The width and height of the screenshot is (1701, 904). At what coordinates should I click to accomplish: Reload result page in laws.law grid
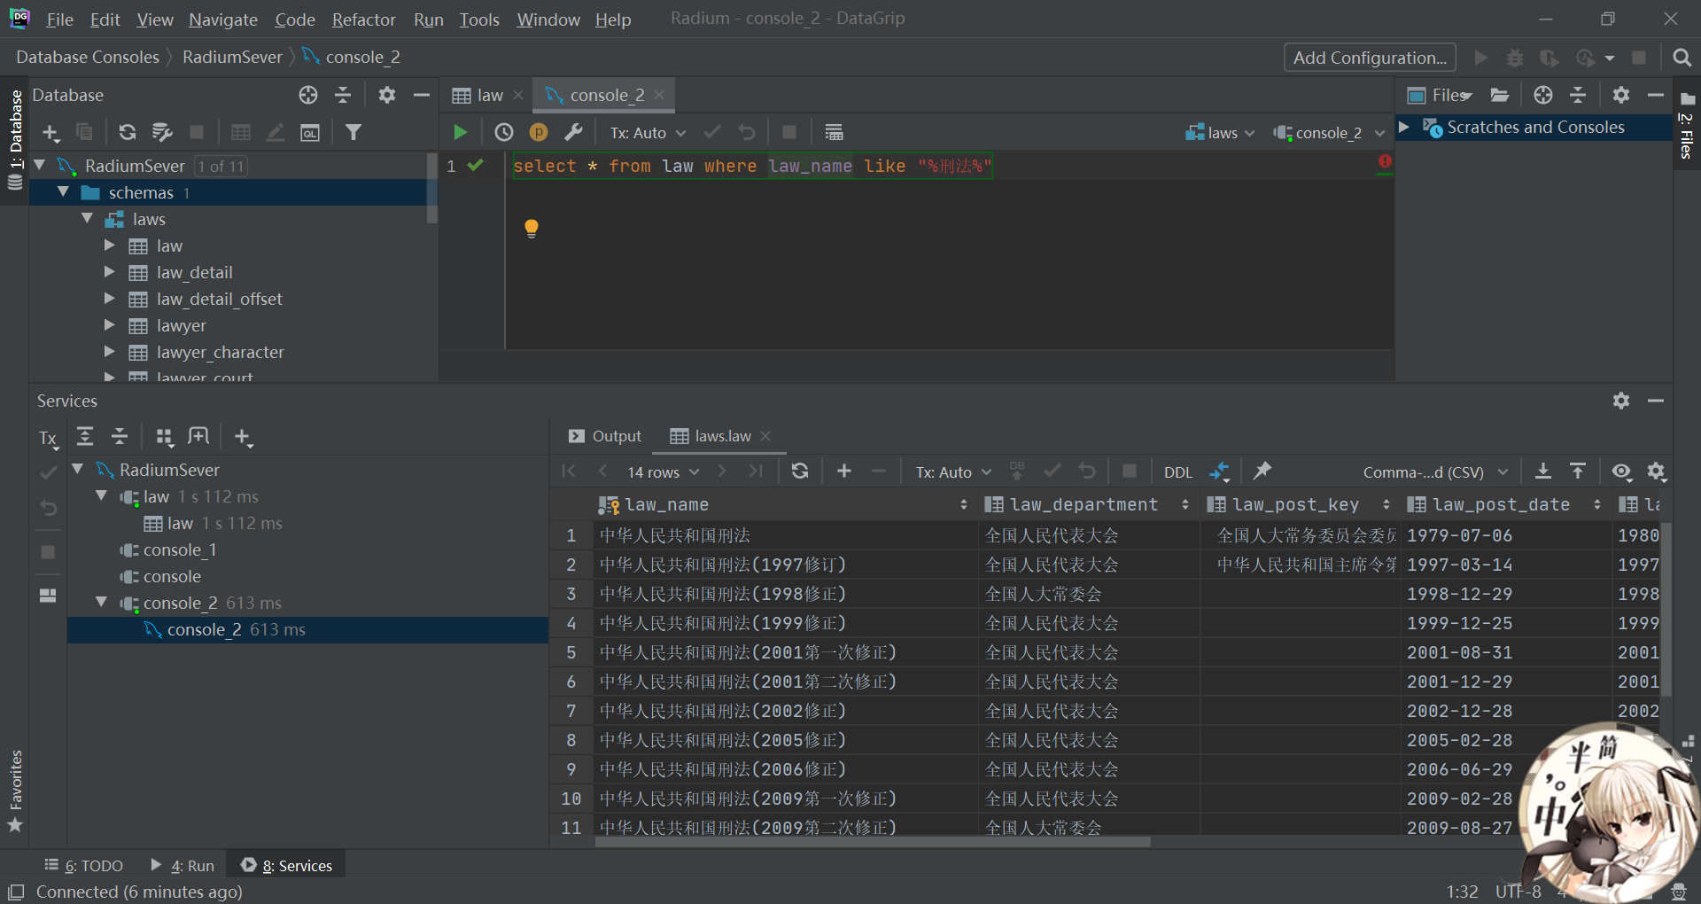pos(800,471)
